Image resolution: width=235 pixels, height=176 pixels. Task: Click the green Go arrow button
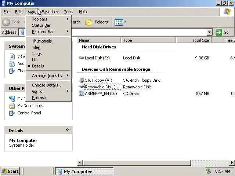219,32
